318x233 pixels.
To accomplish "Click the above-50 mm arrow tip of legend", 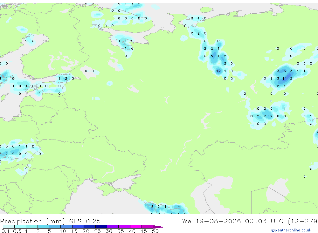I will click(x=159, y=227).
